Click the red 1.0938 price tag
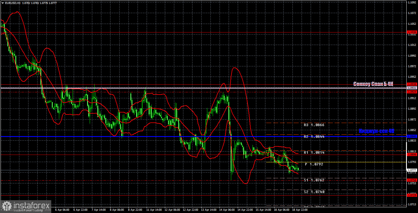The width and height of the screenshot is (418, 213). coord(412,84)
